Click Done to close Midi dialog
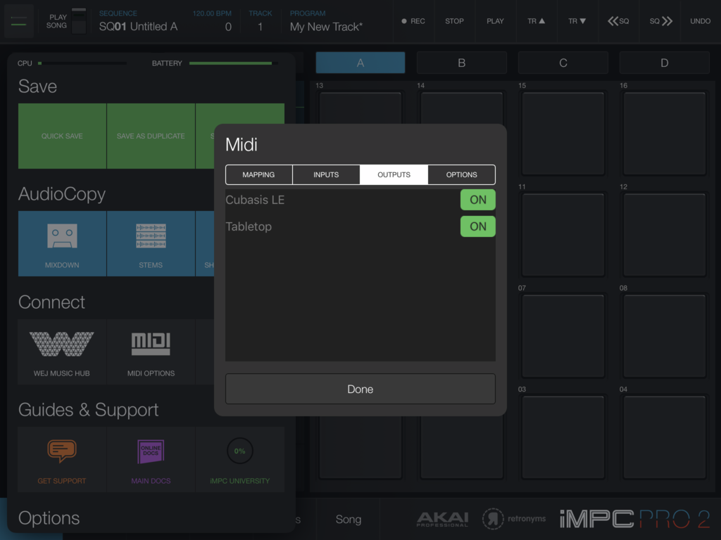The height and width of the screenshot is (540, 721). [360, 389]
